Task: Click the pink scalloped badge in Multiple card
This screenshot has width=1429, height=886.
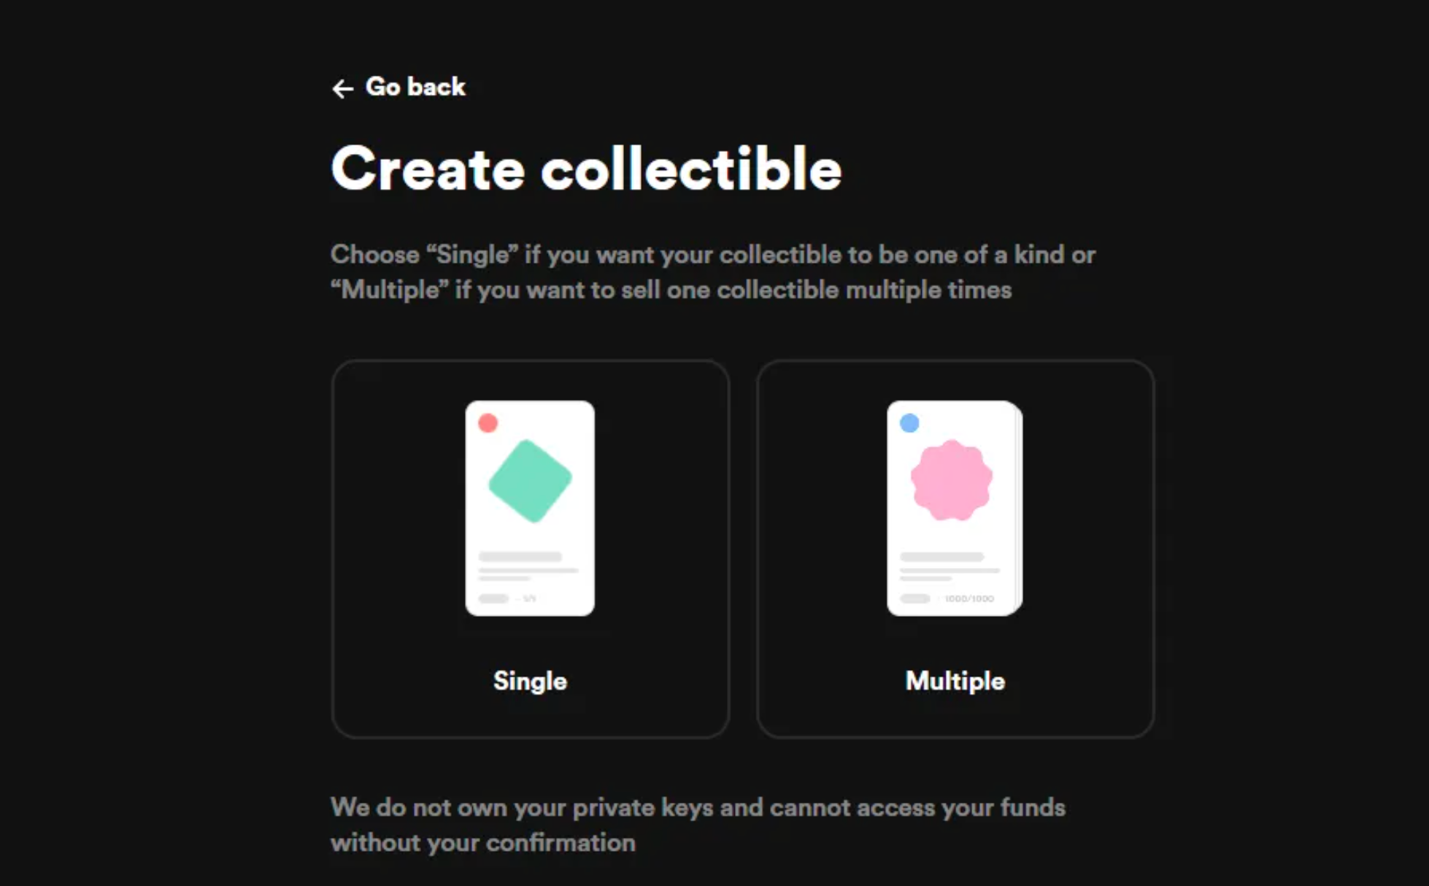Action: (x=951, y=479)
